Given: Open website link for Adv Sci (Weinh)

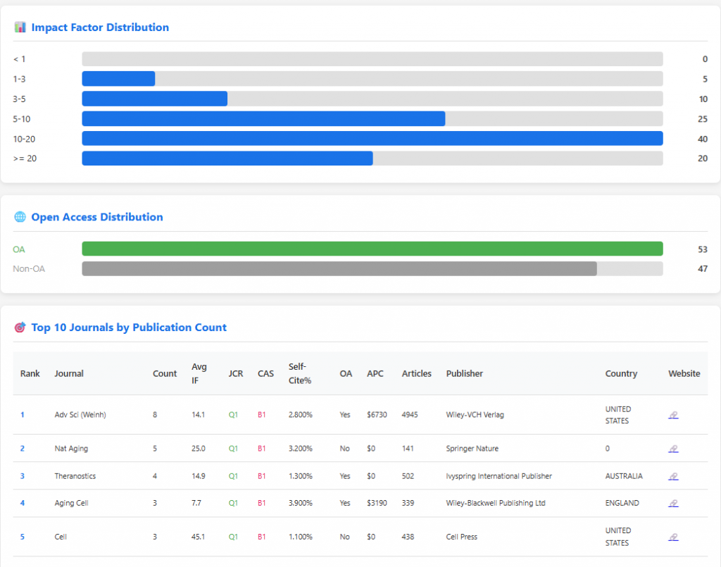Looking at the screenshot, I should 673,416.
